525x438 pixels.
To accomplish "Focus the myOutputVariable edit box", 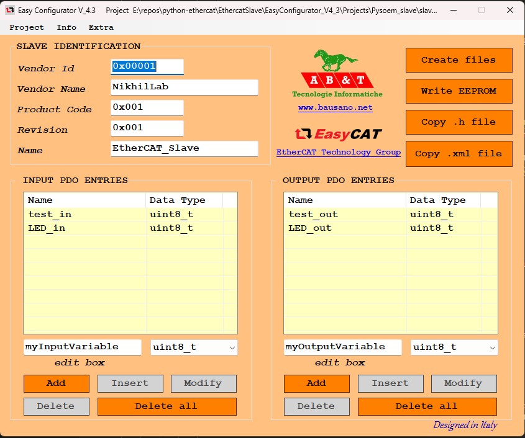I will click(x=342, y=347).
